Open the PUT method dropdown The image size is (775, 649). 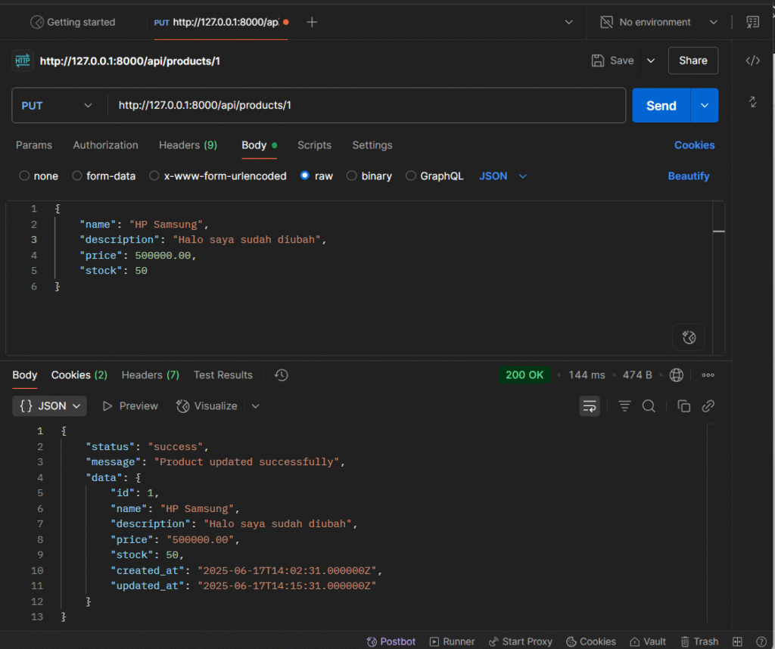(x=58, y=106)
